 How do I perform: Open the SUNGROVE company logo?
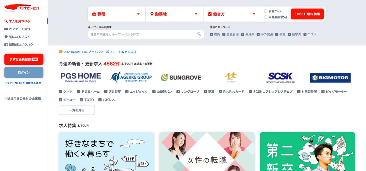181,78
